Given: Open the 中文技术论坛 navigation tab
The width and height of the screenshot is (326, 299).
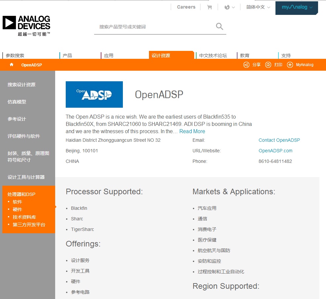Looking at the screenshot, I should click(213, 56).
